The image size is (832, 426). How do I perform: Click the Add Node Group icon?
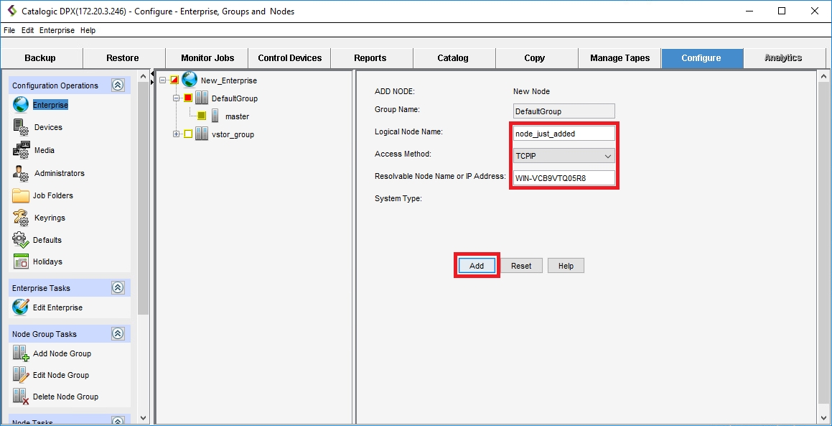coord(20,353)
